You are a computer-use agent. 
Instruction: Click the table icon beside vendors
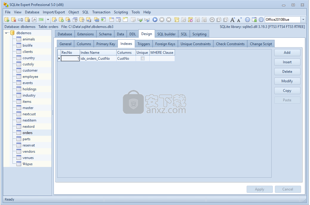[19, 152]
